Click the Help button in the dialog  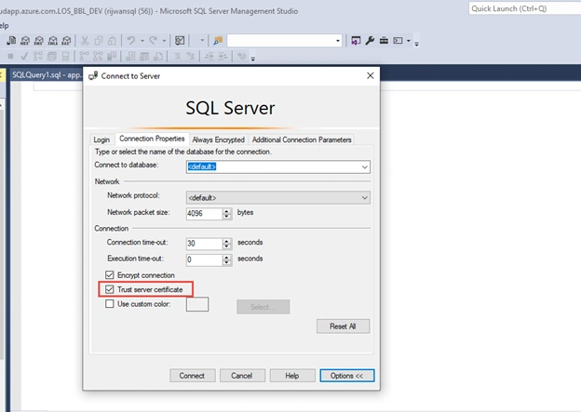pos(292,376)
